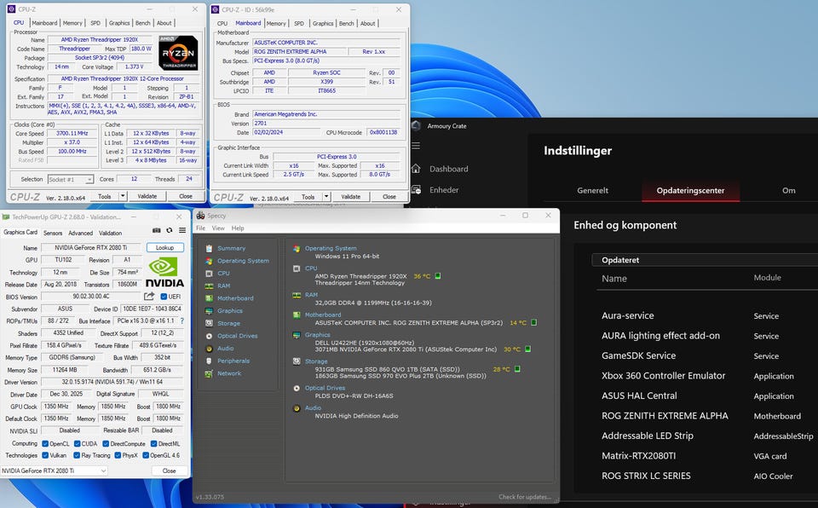The width and height of the screenshot is (818, 508).
Task: Click the GPU-Z refresh icon
Action: pyautogui.click(x=169, y=232)
